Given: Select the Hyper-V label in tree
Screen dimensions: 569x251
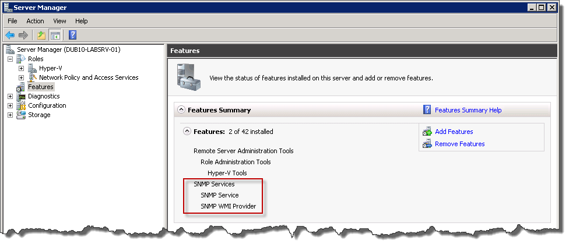Looking at the screenshot, I should point(51,68).
